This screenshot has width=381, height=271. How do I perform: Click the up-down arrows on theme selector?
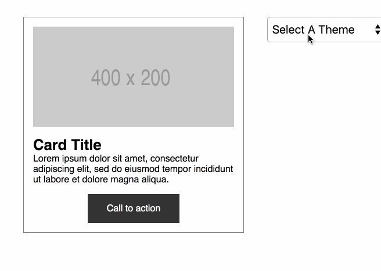(x=378, y=30)
